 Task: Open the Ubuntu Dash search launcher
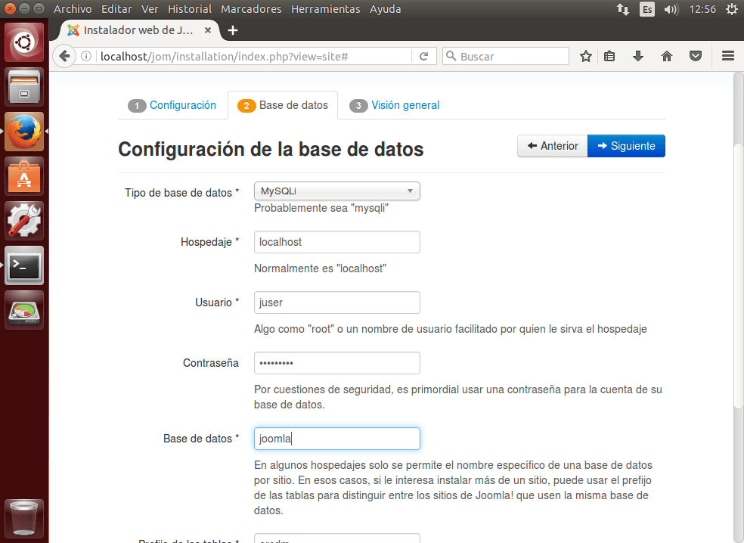pyautogui.click(x=24, y=42)
